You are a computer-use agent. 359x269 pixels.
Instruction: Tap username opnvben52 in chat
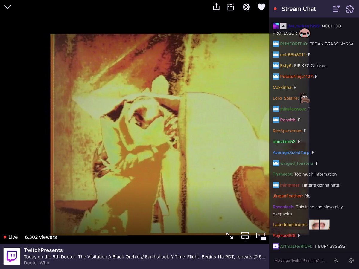coord(285,142)
